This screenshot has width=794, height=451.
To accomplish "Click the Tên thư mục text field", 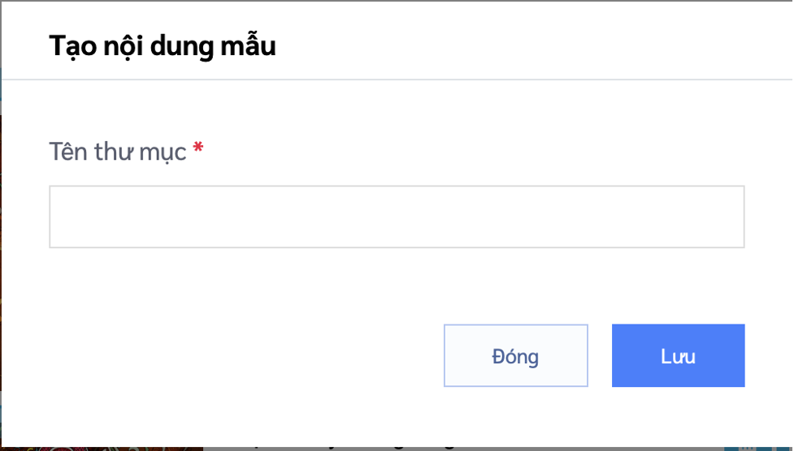I will pos(397,217).
